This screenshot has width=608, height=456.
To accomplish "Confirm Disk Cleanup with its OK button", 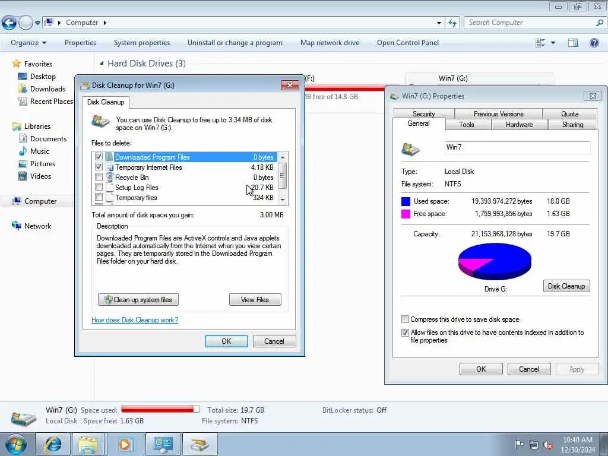I will (226, 341).
